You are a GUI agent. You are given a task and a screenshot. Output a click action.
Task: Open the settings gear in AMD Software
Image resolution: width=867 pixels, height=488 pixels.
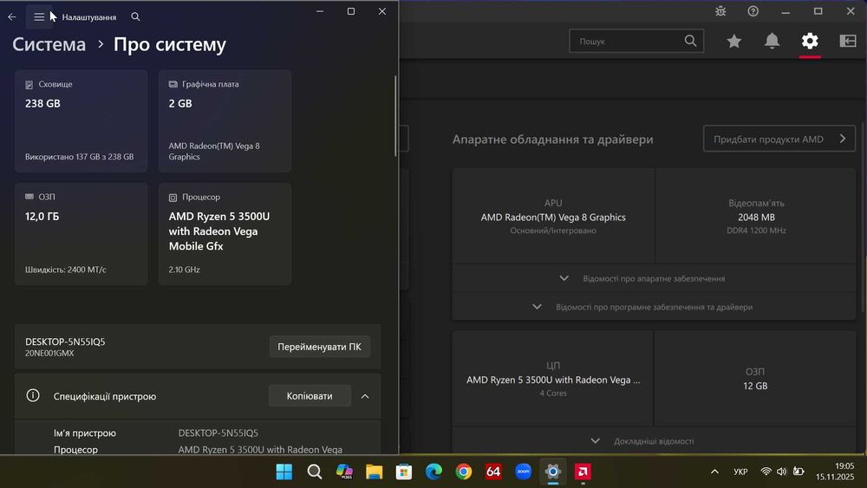point(810,41)
